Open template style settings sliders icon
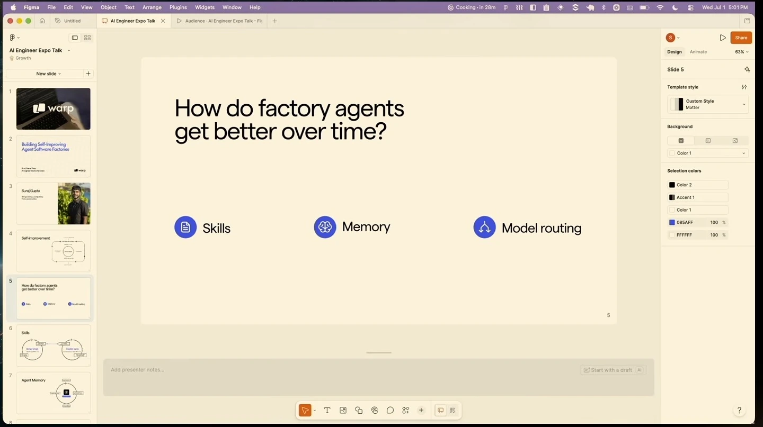Viewport: 763px width, 427px height. 744,87
